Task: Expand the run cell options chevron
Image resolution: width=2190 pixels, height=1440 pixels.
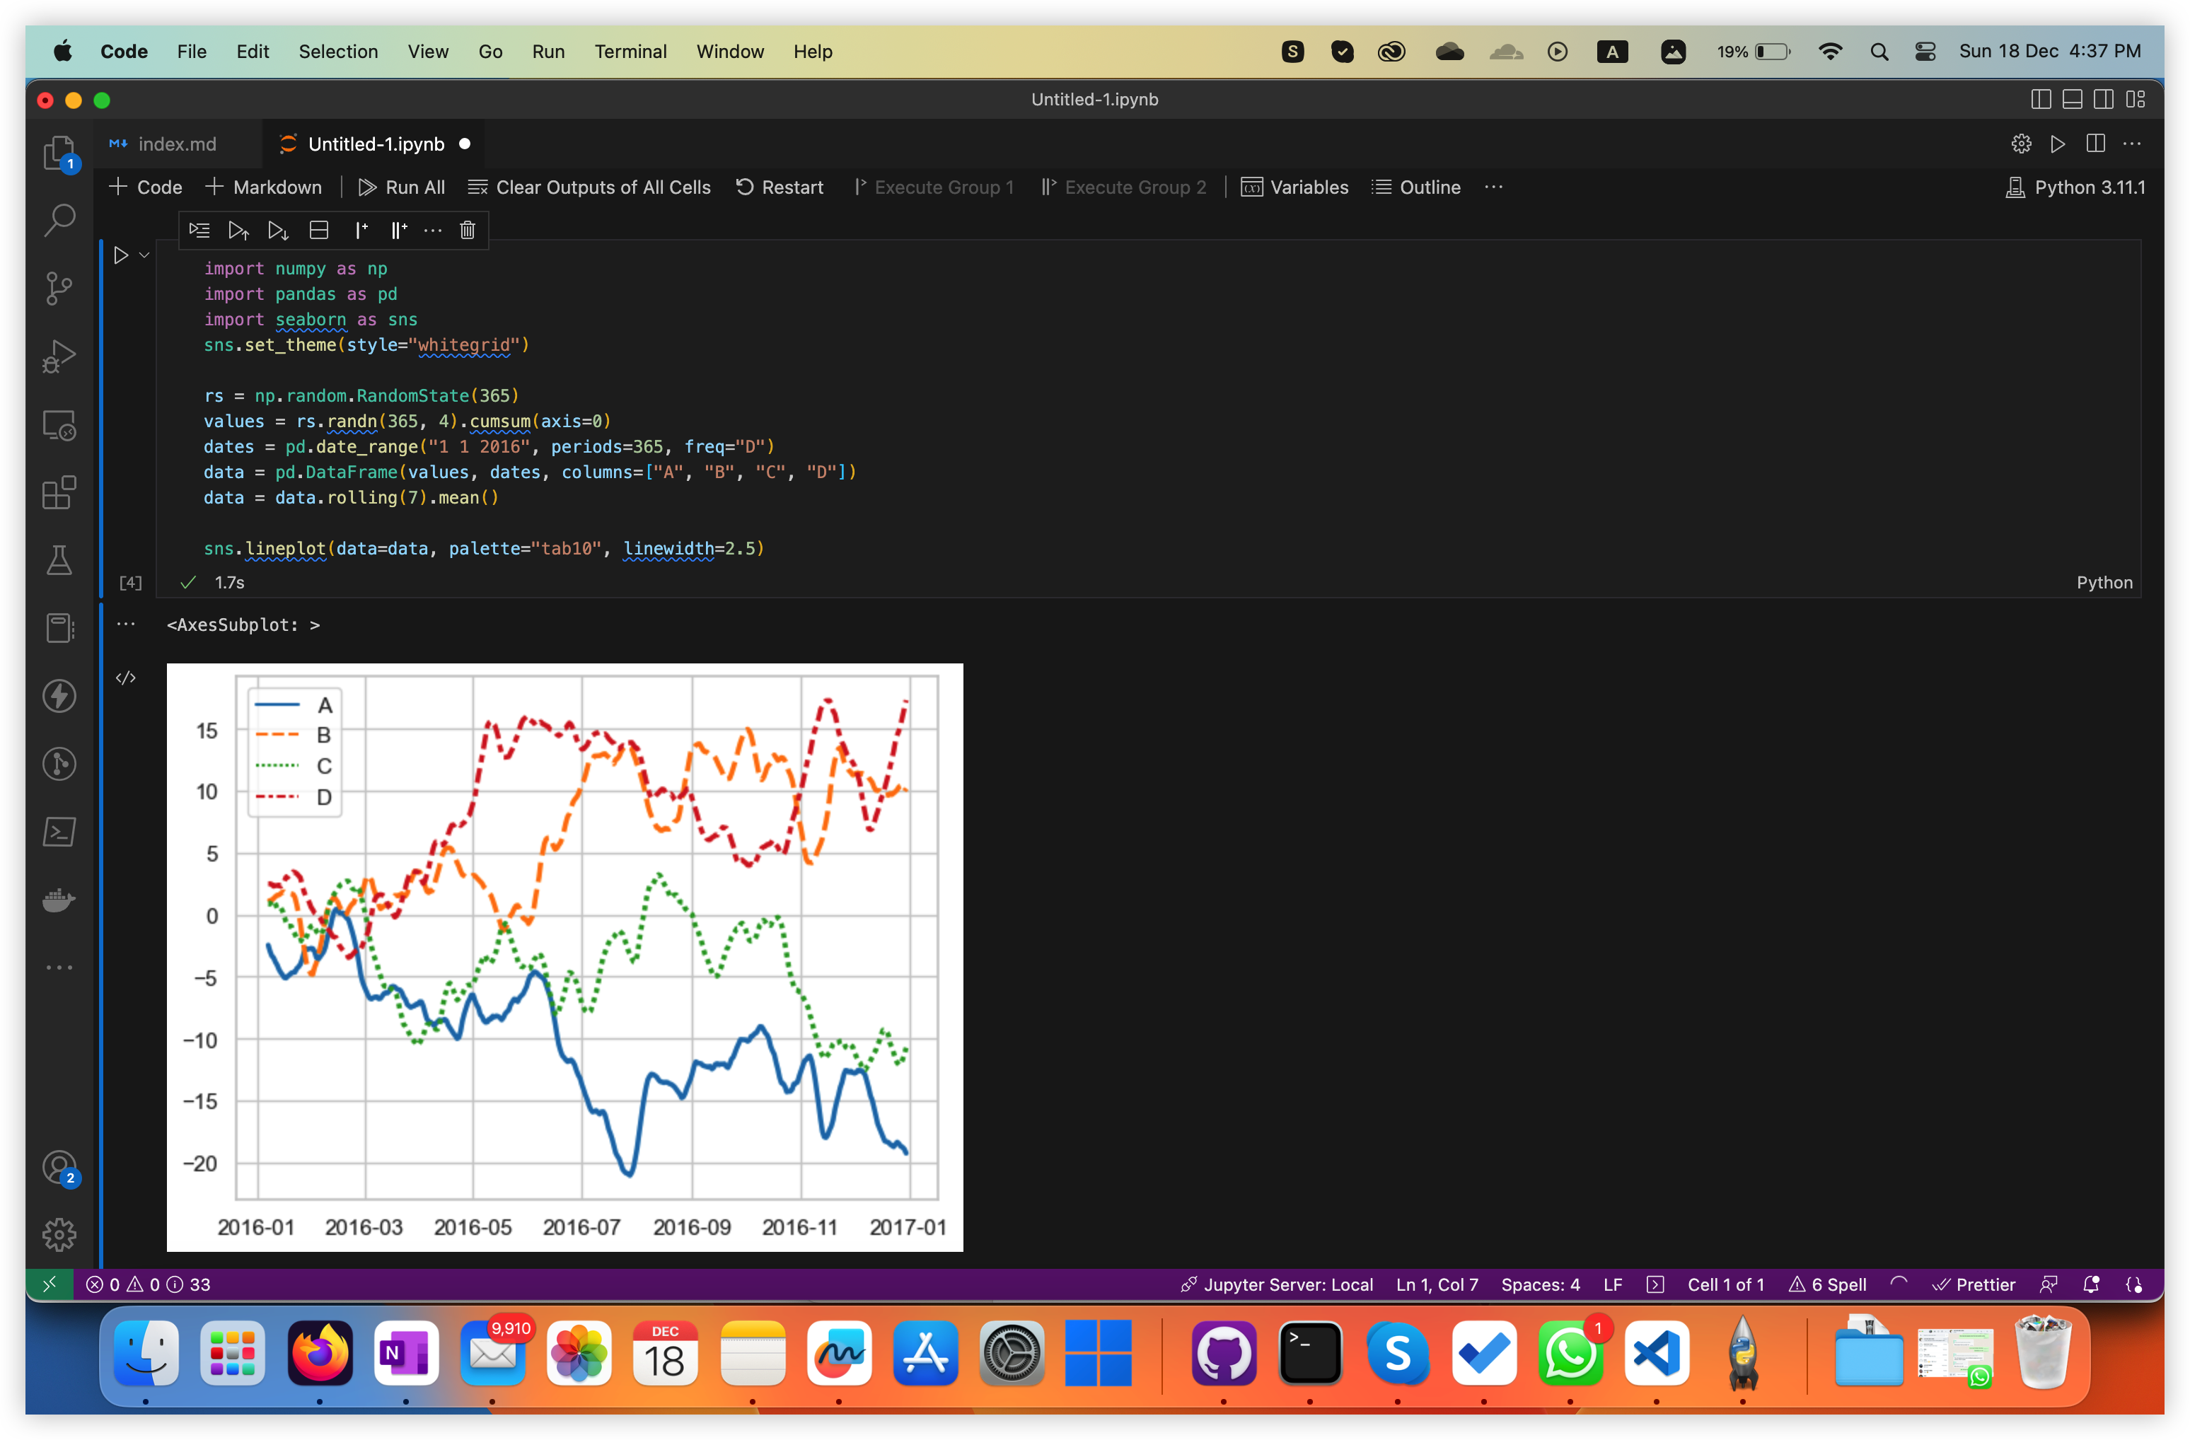Action: [x=144, y=255]
